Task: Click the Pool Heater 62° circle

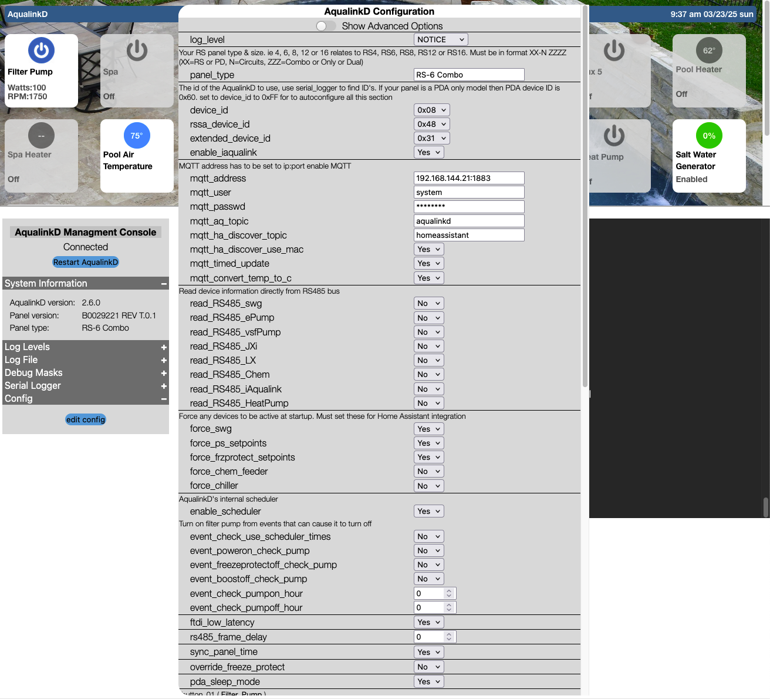Action: (709, 51)
